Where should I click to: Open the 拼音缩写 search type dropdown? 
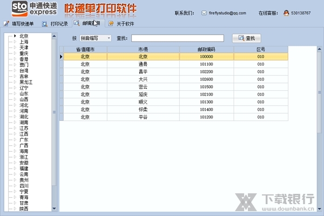click(x=96, y=38)
